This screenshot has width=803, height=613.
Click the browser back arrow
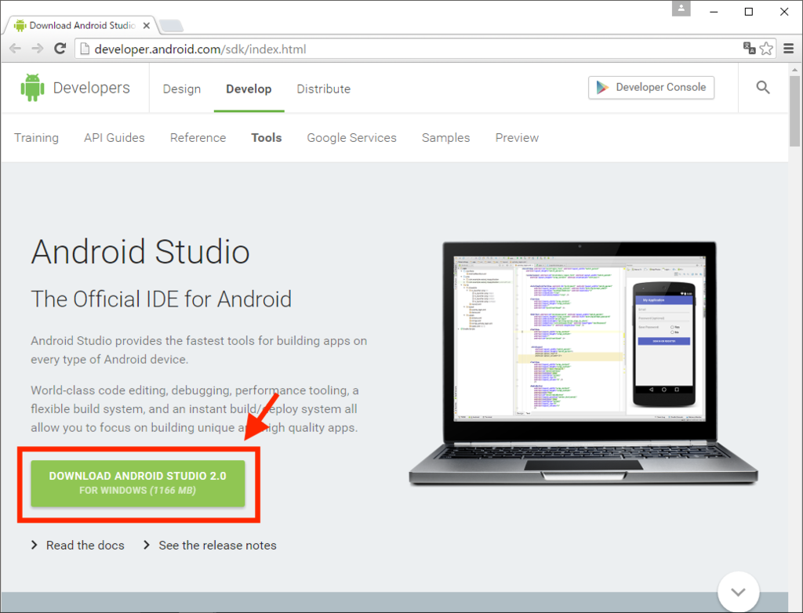[x=16, y=49]
